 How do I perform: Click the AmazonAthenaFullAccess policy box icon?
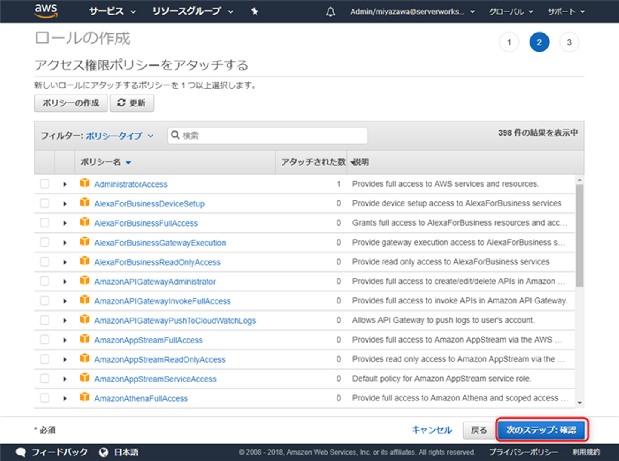[85, 397]
